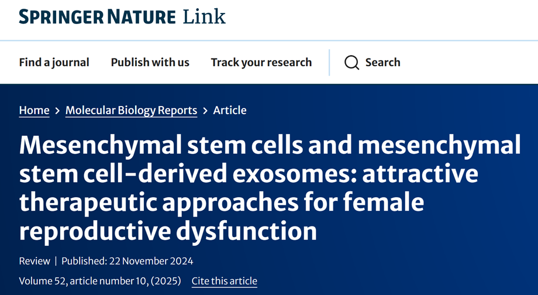Open Find a journal menu
Image resolution: width=538 pixels, height=295 pixels.
click(54, 63)
